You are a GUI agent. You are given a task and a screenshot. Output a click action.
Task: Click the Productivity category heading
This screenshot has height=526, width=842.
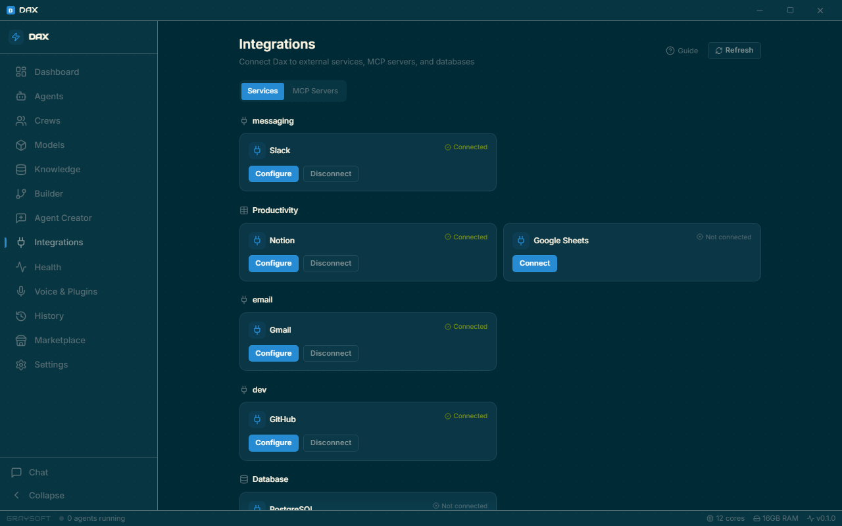tap(275, 210)
